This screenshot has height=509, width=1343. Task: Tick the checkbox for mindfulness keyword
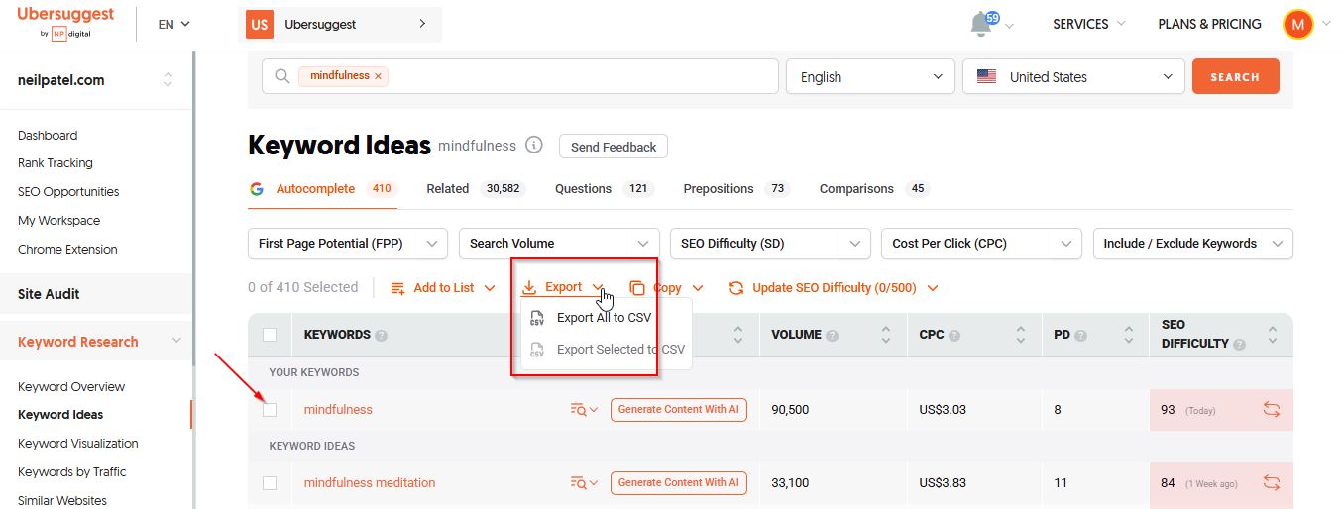click(x=270, y=409)
